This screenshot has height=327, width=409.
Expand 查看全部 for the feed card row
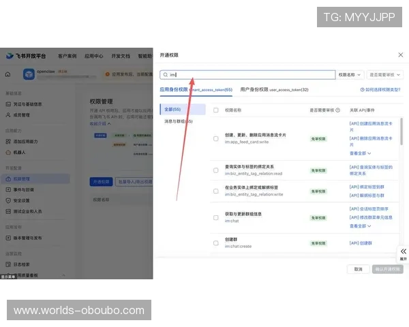(360, 153)
